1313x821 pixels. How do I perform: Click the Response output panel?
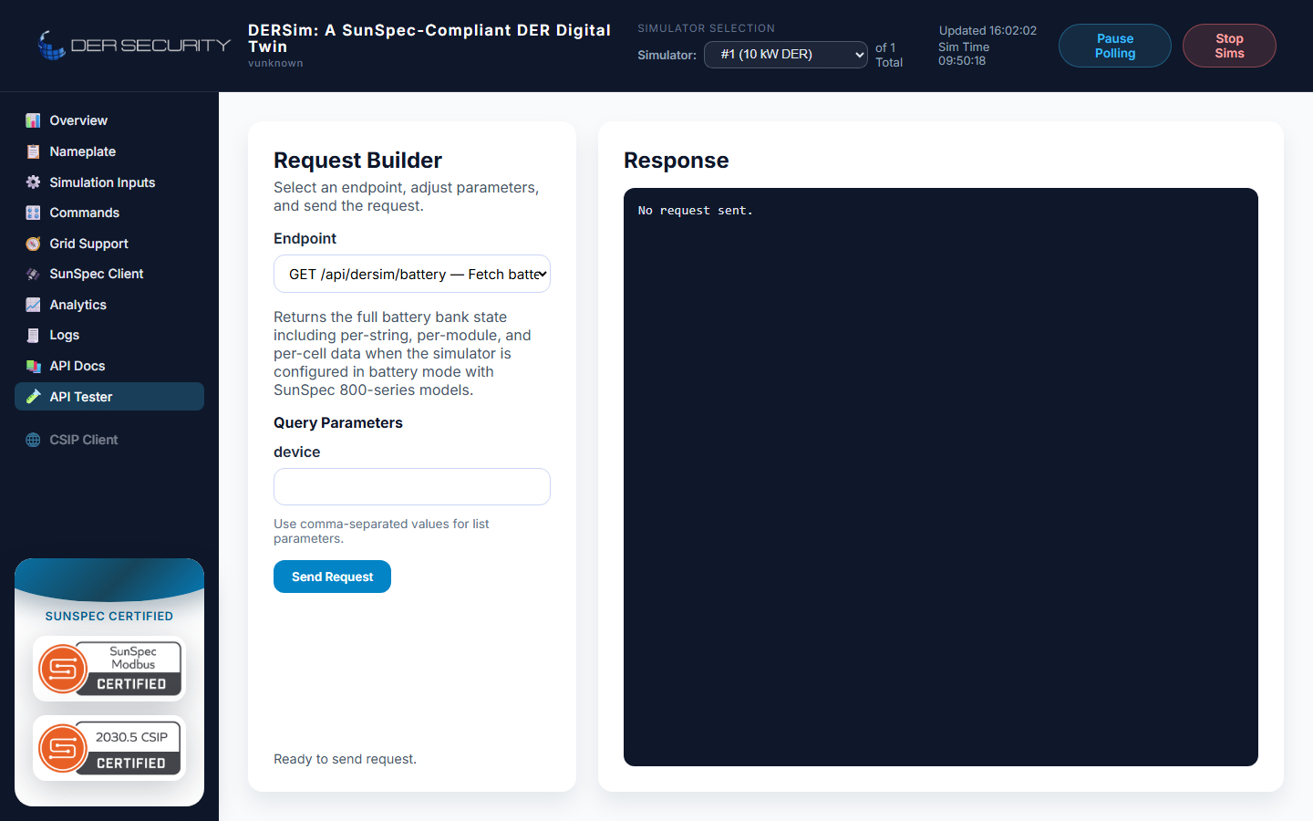[x=941, y=477]
